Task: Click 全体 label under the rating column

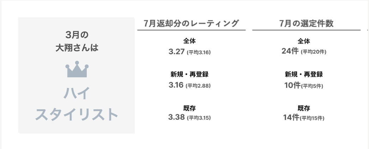Action: click(189, 41)
